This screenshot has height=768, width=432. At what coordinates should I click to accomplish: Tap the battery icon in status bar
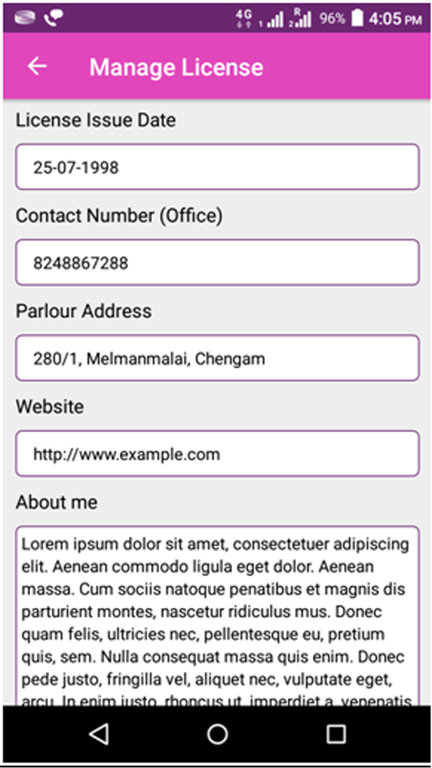[358, 18]
